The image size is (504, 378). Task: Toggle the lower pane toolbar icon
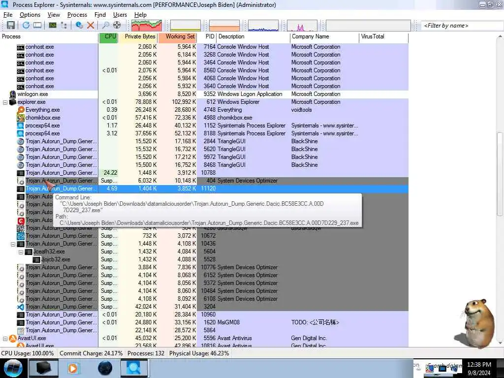tap(37, 25)
